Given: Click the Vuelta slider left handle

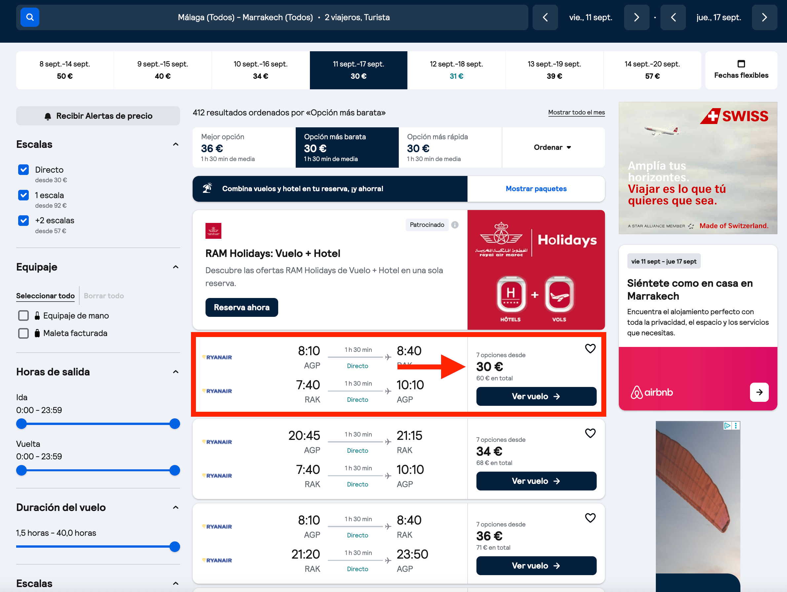Looking at the screenshot, I should tap(22, 471).
